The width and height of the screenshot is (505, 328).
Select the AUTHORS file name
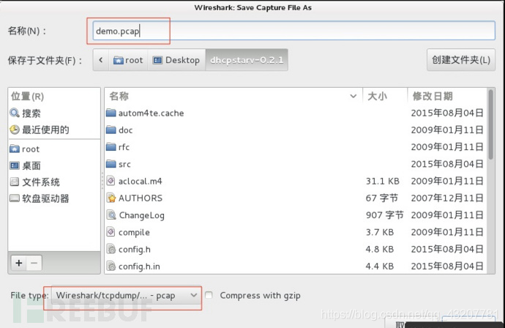pyautogui.click(x=141, y=198)
